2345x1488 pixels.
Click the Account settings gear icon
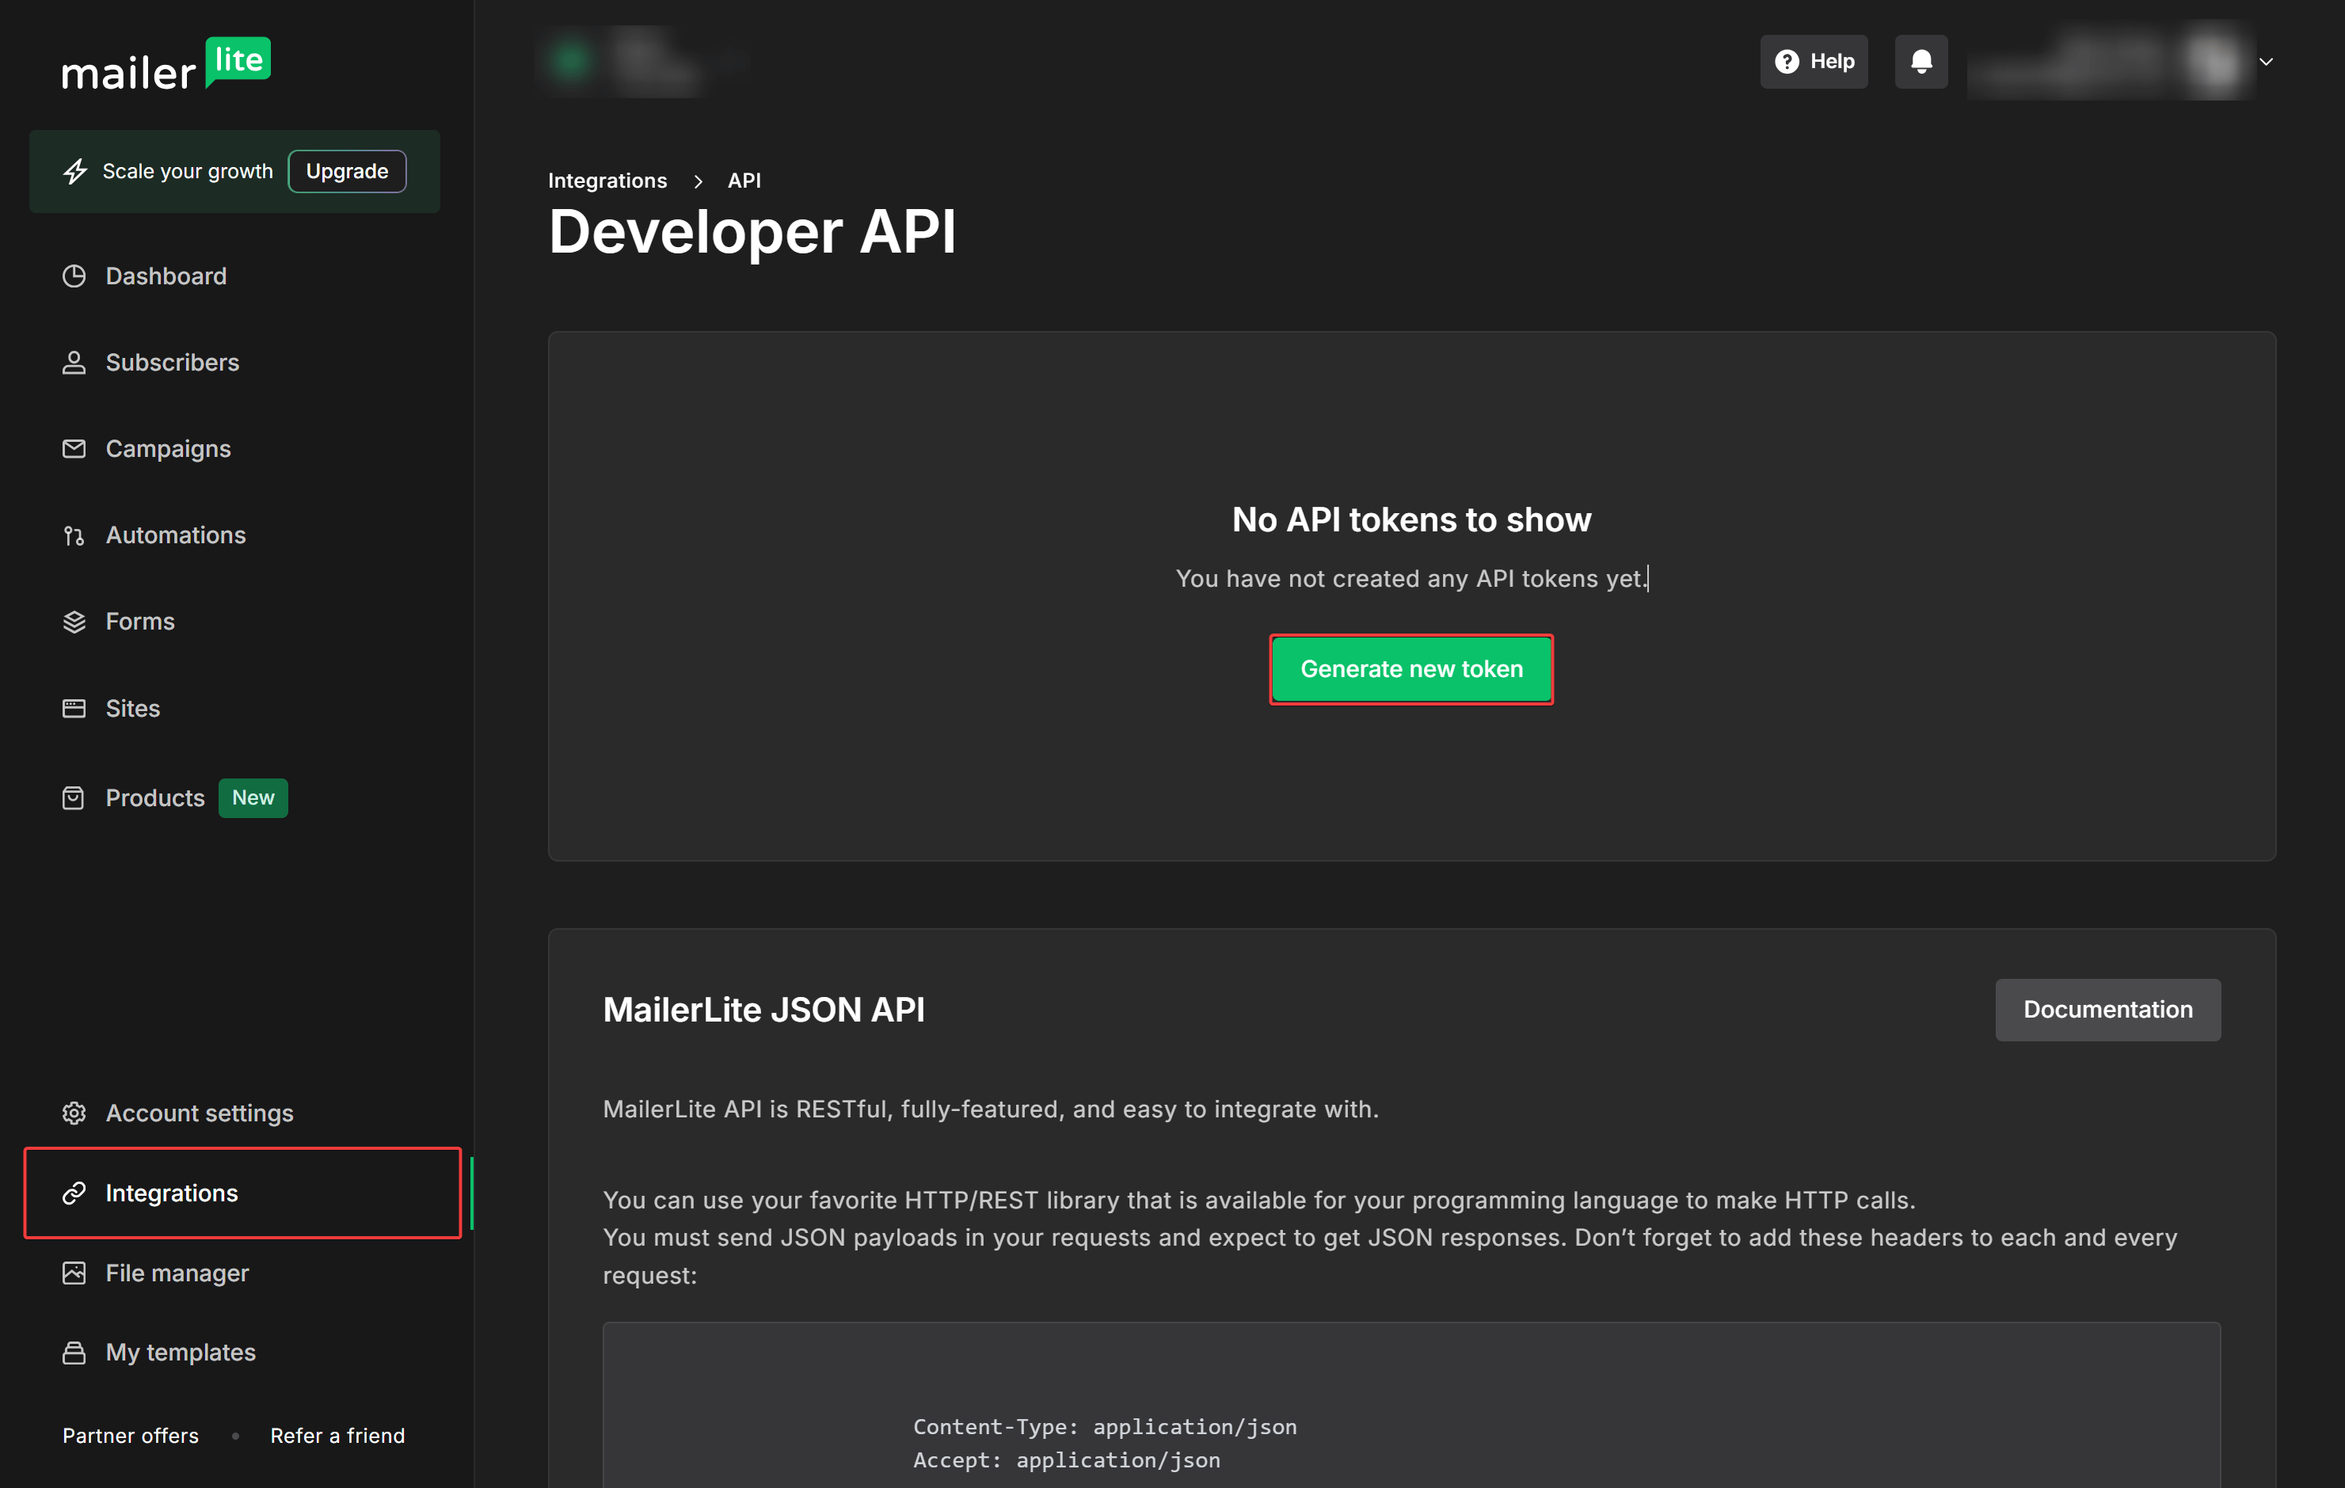coord(74,1113)
